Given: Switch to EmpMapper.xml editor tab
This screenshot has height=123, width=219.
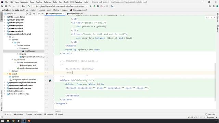Looking at the screenshot, I should point(55,14).
